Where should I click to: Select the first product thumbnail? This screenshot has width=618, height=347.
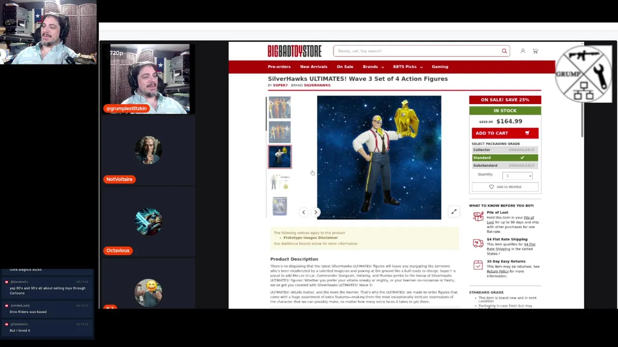pyautogui.click(x=280, y=107)
